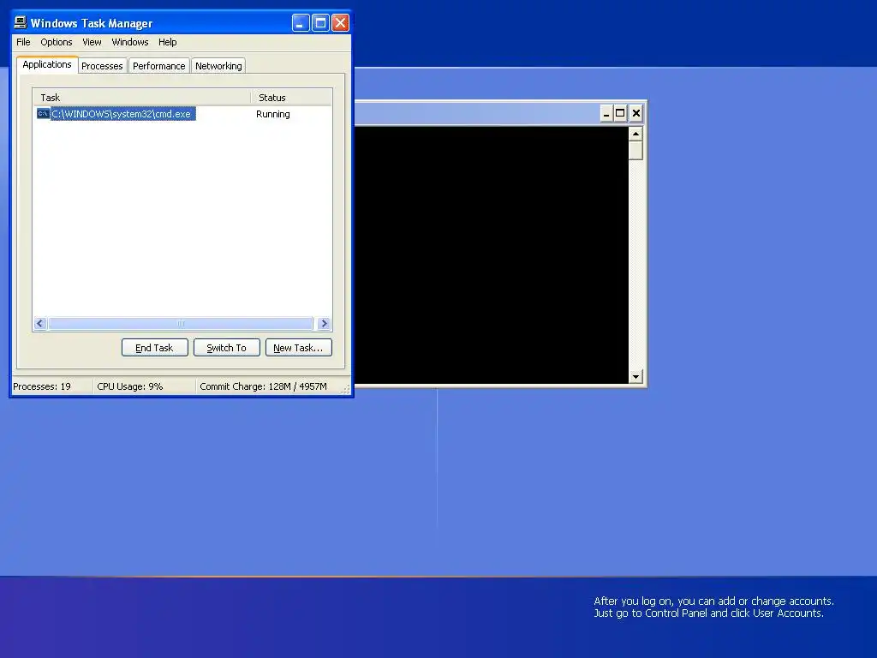The image size is (877, 658).
Task: Open the Options menu
Action: pyautogui.click(x=56, y=42)
